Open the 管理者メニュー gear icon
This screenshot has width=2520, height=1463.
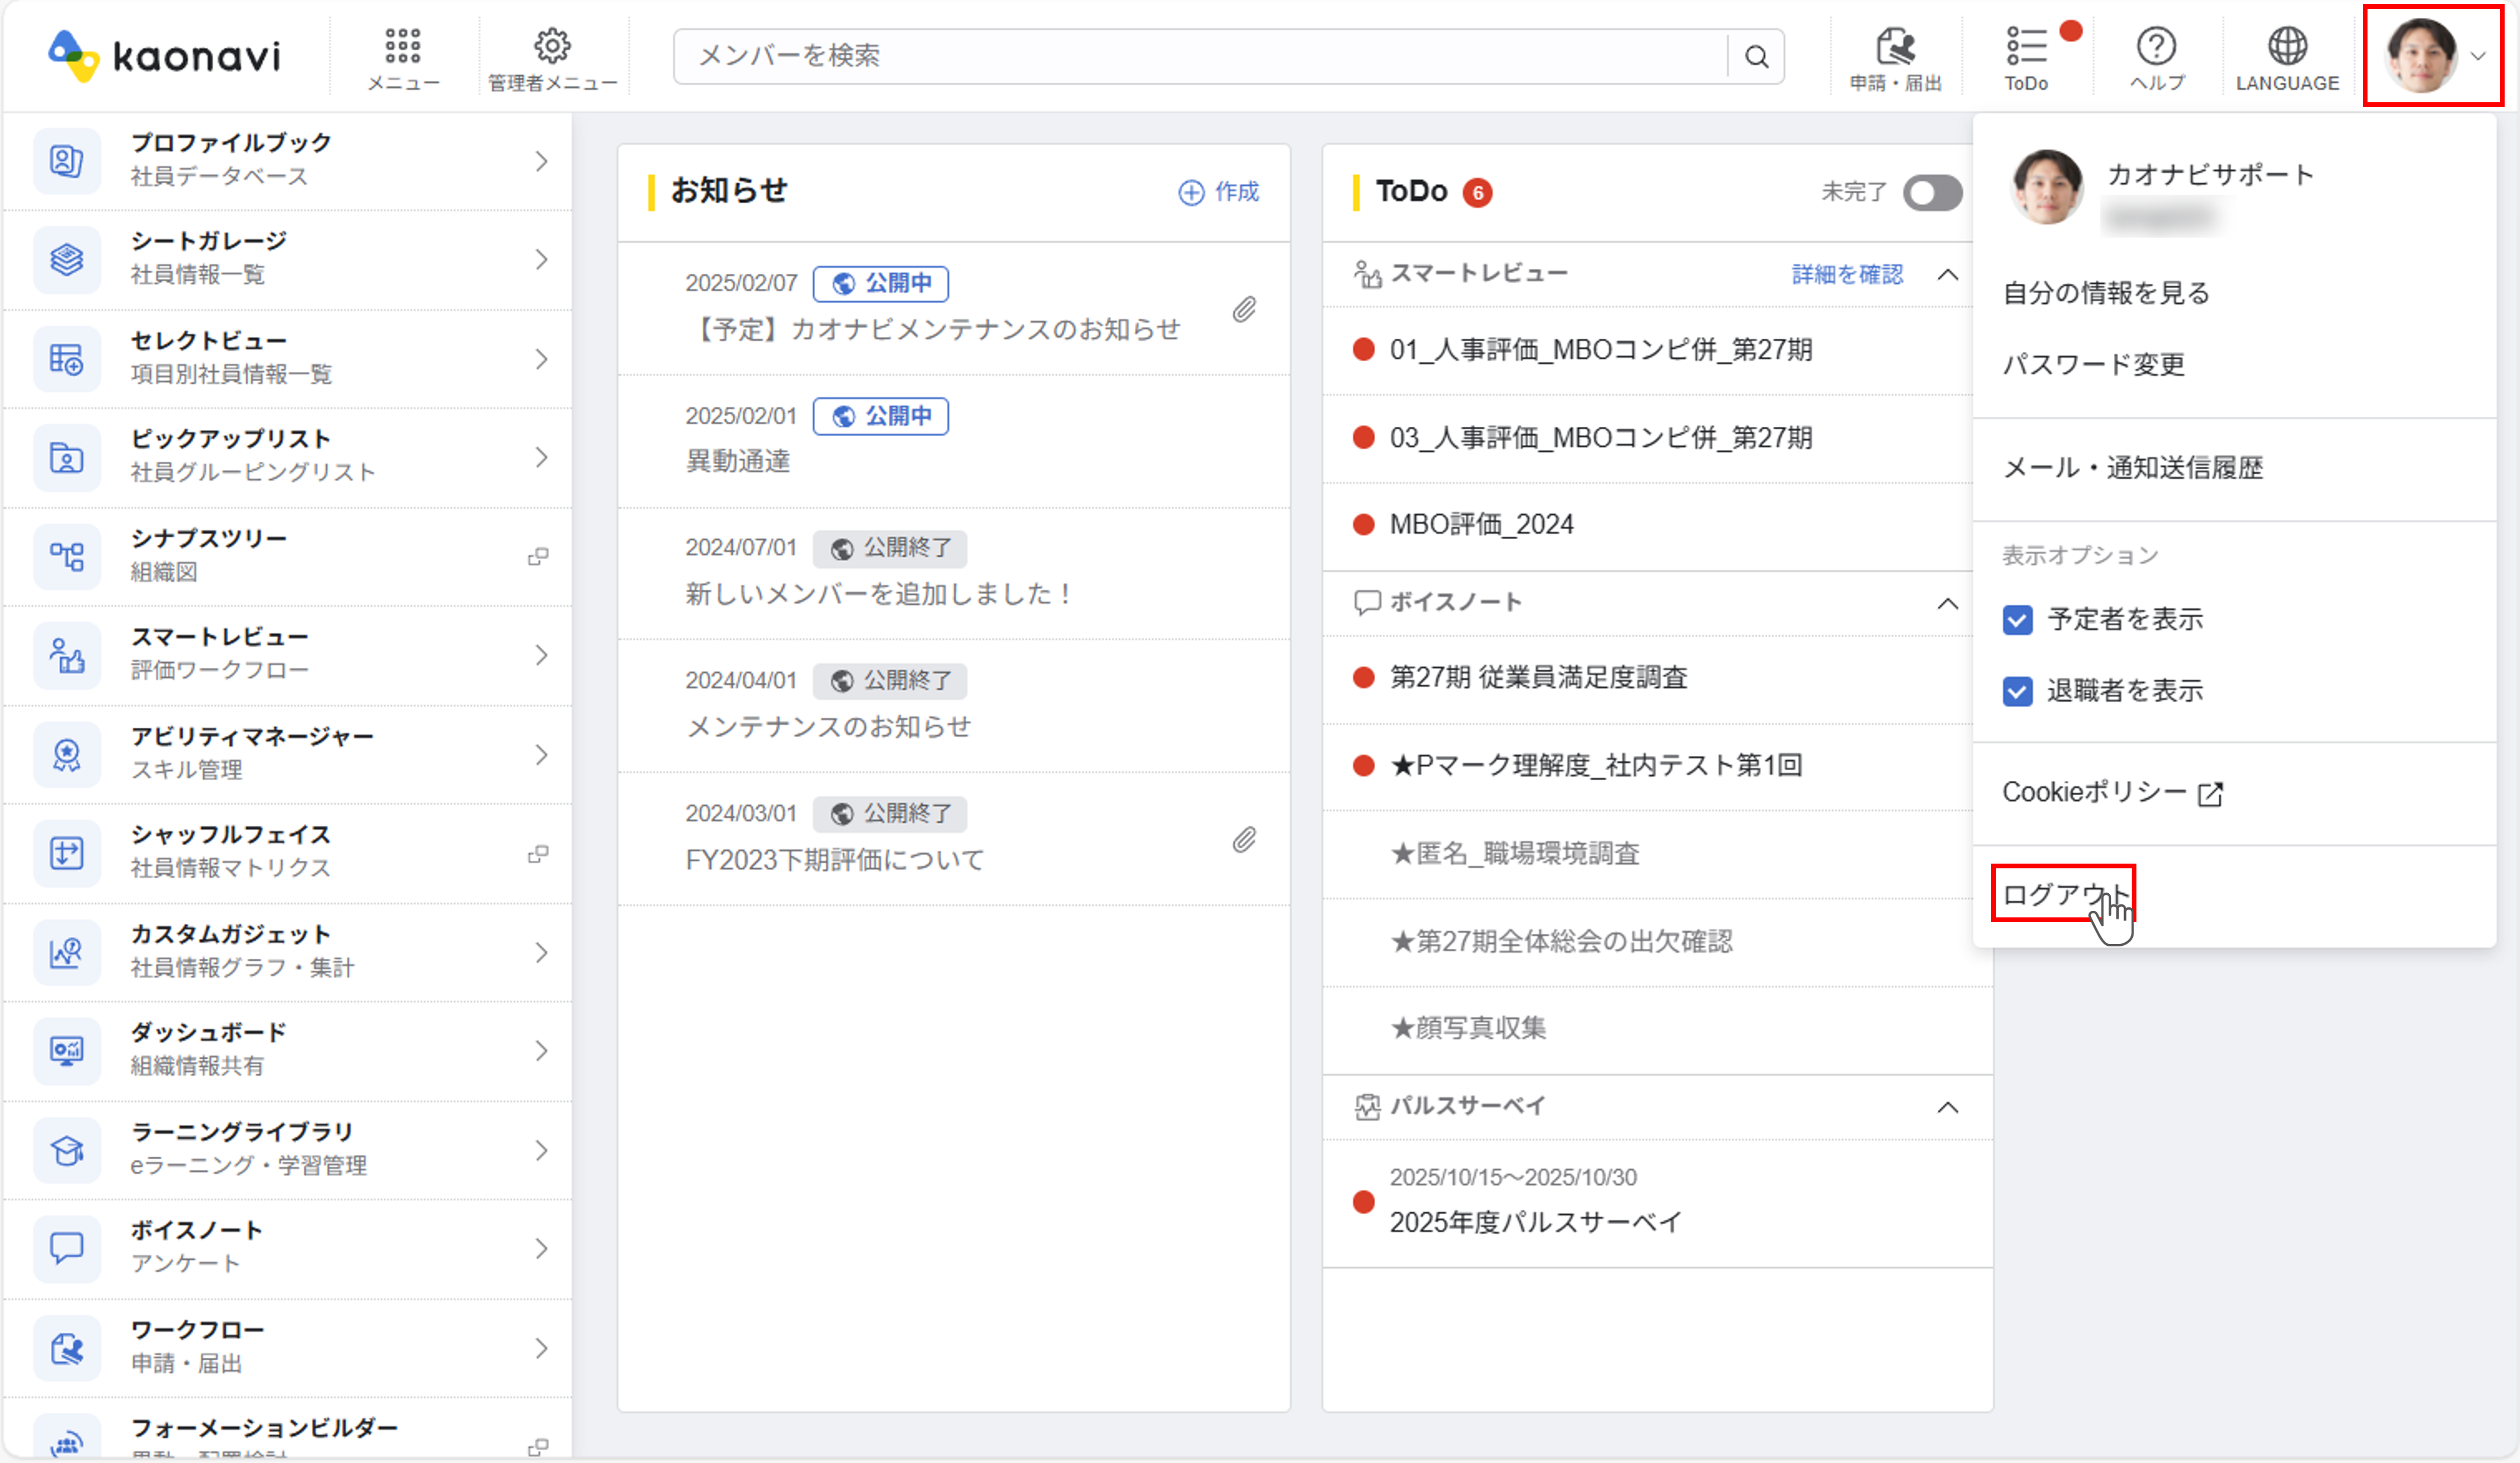(x=552, y=46)
